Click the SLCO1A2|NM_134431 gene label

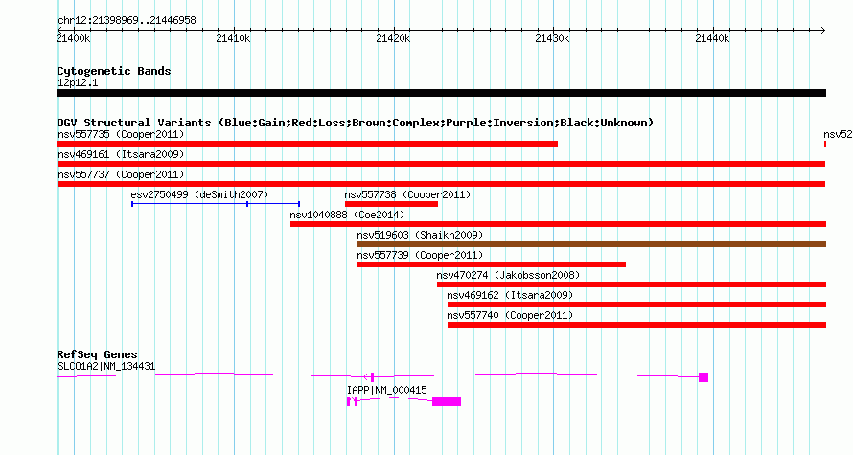pyautogui.click(x=106, y=366)
